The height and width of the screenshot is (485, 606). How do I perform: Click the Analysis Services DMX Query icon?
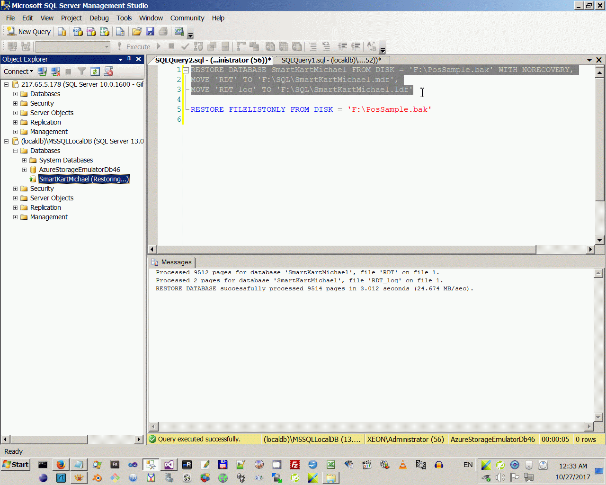click(x=91, y=32)
